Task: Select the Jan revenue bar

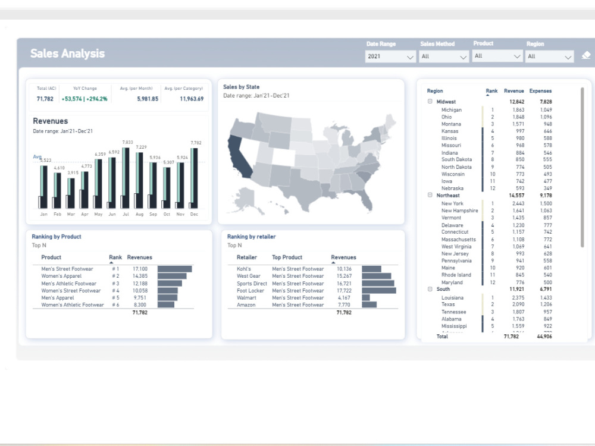Action: (43, 187)
